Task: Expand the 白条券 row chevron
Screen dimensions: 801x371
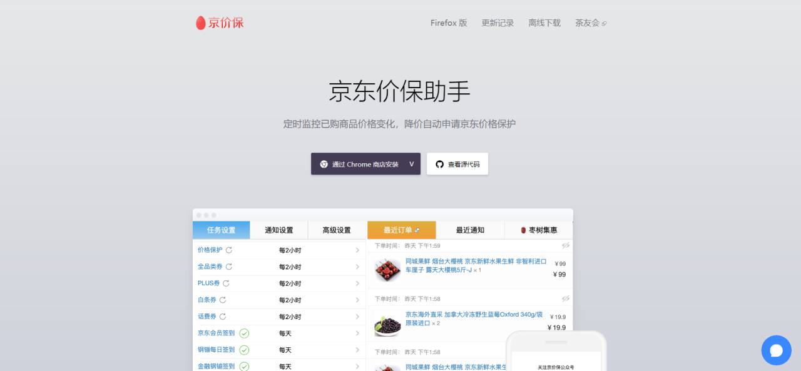Action: [357, 300]
